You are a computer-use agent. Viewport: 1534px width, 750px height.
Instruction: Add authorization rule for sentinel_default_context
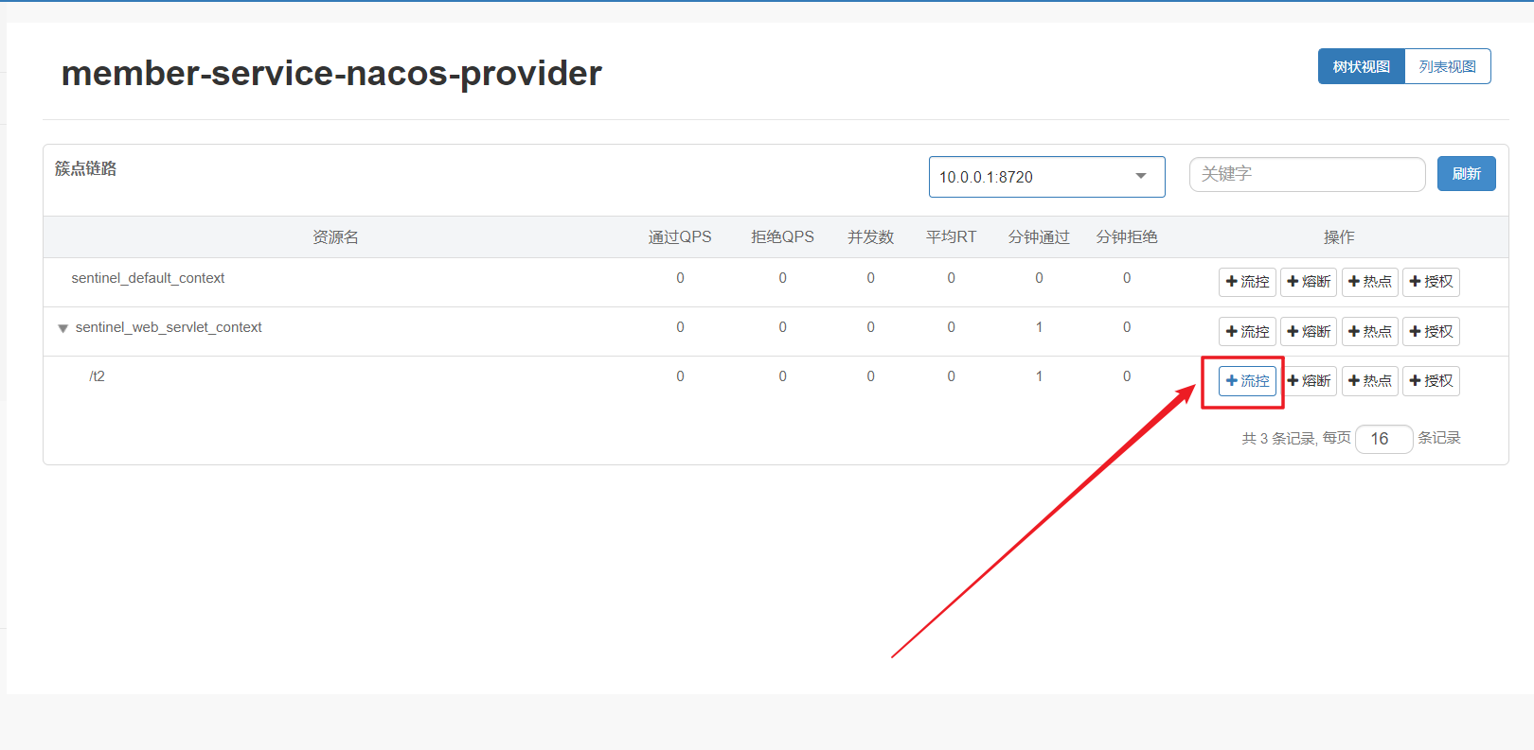tap(1431, 282)
